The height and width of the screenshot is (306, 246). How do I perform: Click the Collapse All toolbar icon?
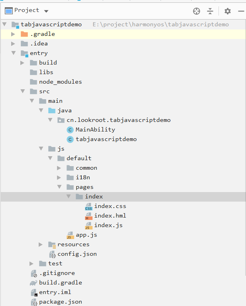210,11
